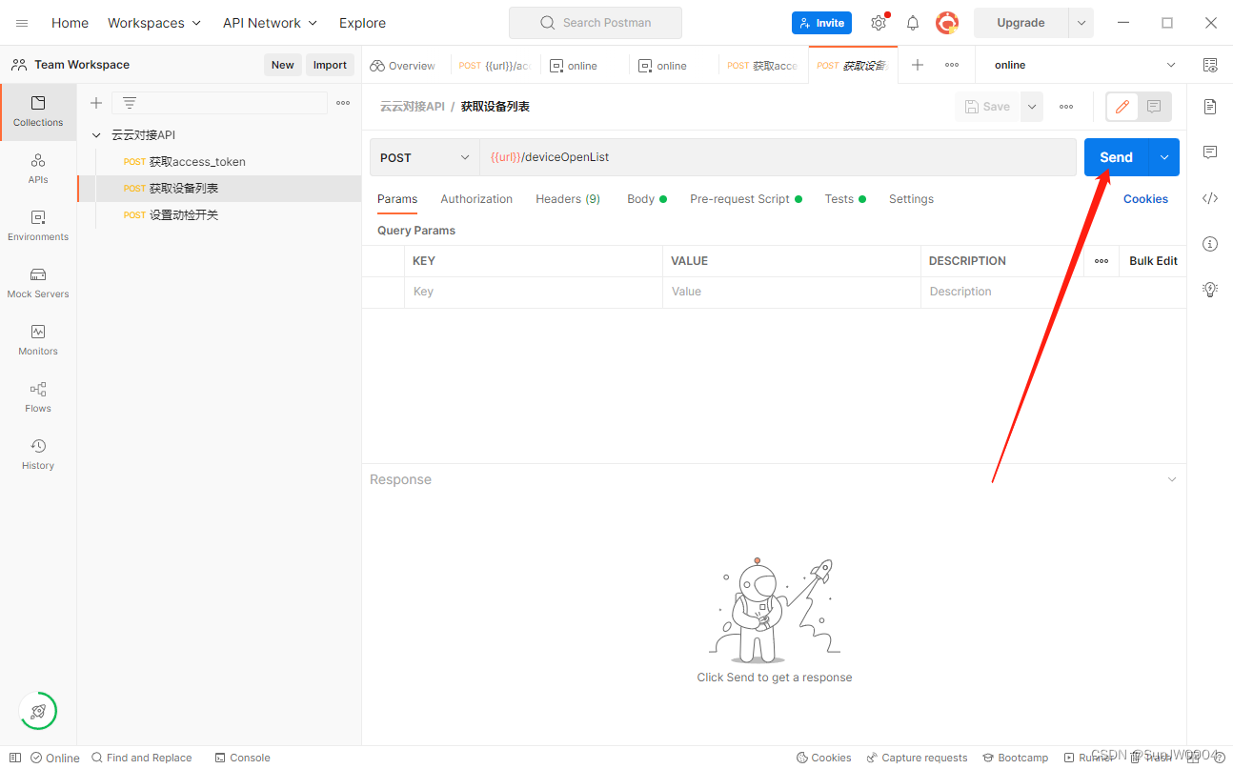
Task: Open the notifications bell icon
Action: tap(913, 23)
